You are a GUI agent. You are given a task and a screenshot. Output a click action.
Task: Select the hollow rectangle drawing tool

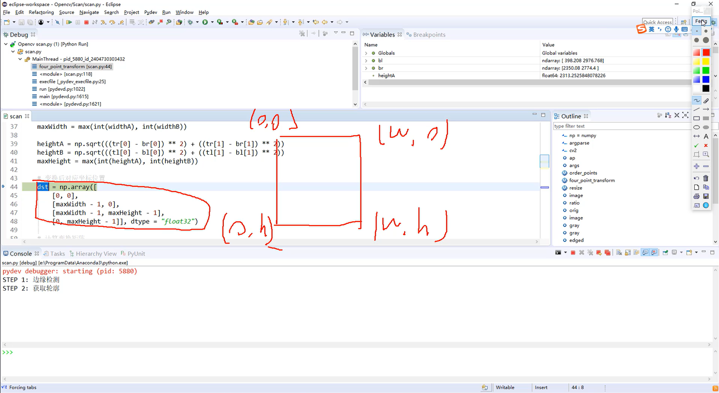[x=697, y=118]
